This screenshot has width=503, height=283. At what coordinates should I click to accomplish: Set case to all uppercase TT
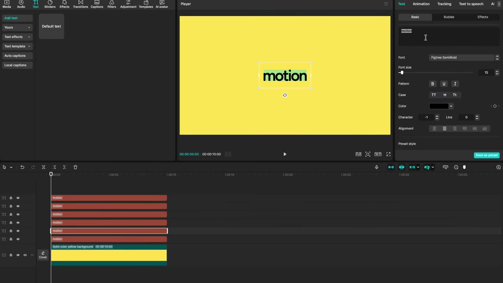[x=434, y=95]
